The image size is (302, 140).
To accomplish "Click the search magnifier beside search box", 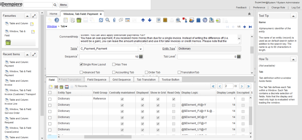I will [x=55, y=5].
